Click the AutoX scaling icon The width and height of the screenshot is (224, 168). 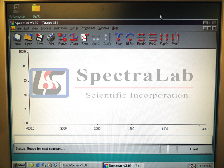[96, 39]
